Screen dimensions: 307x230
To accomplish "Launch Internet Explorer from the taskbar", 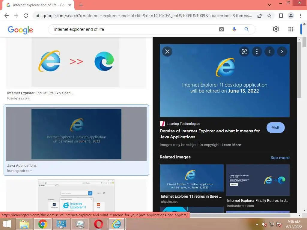I will click(117, 224).
